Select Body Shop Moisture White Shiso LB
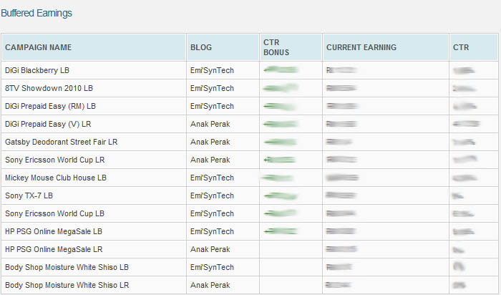The width and height of the screenshot is (501, 295). coord(67,267)
